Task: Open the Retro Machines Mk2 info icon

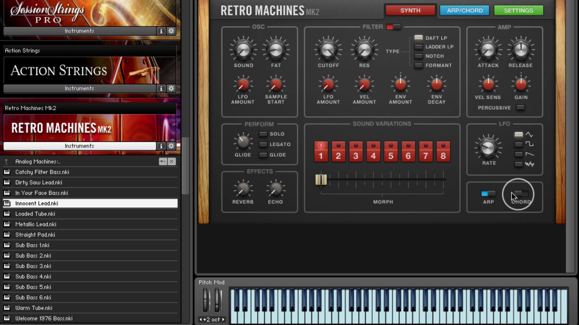Action: click(161, 146)
